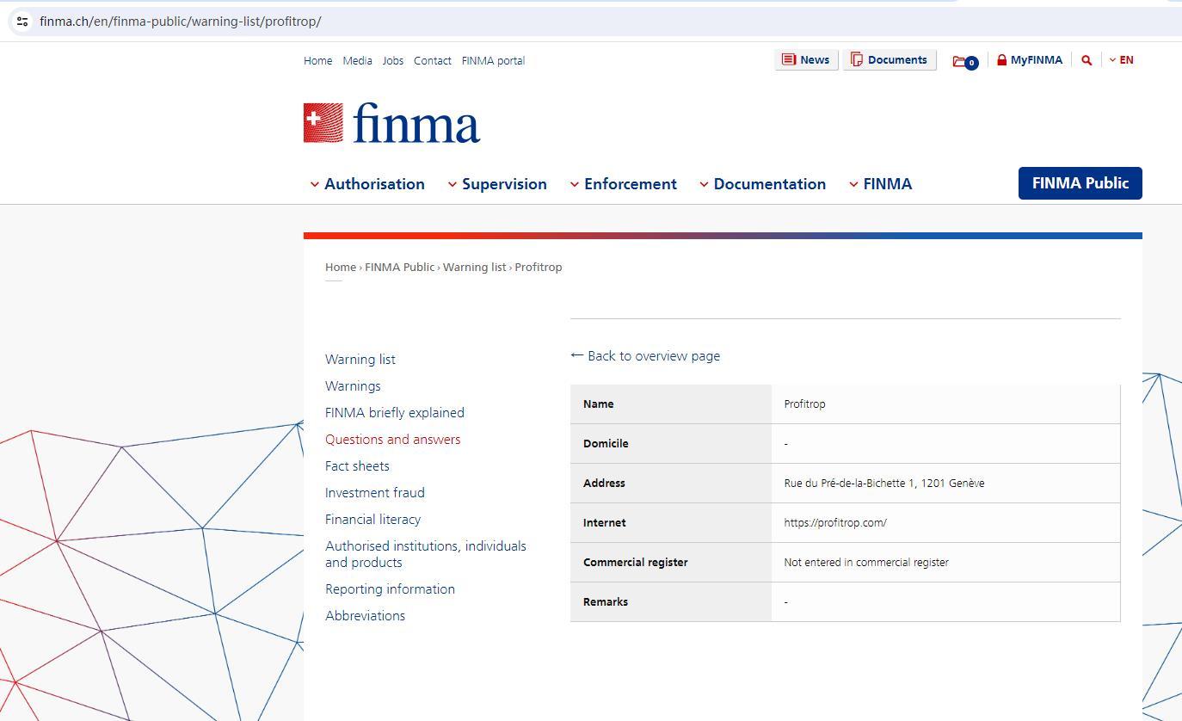This screenshot has width=1182, height=721.
Task: Click the browser address bar URL
Action: (x=181, y=21)
